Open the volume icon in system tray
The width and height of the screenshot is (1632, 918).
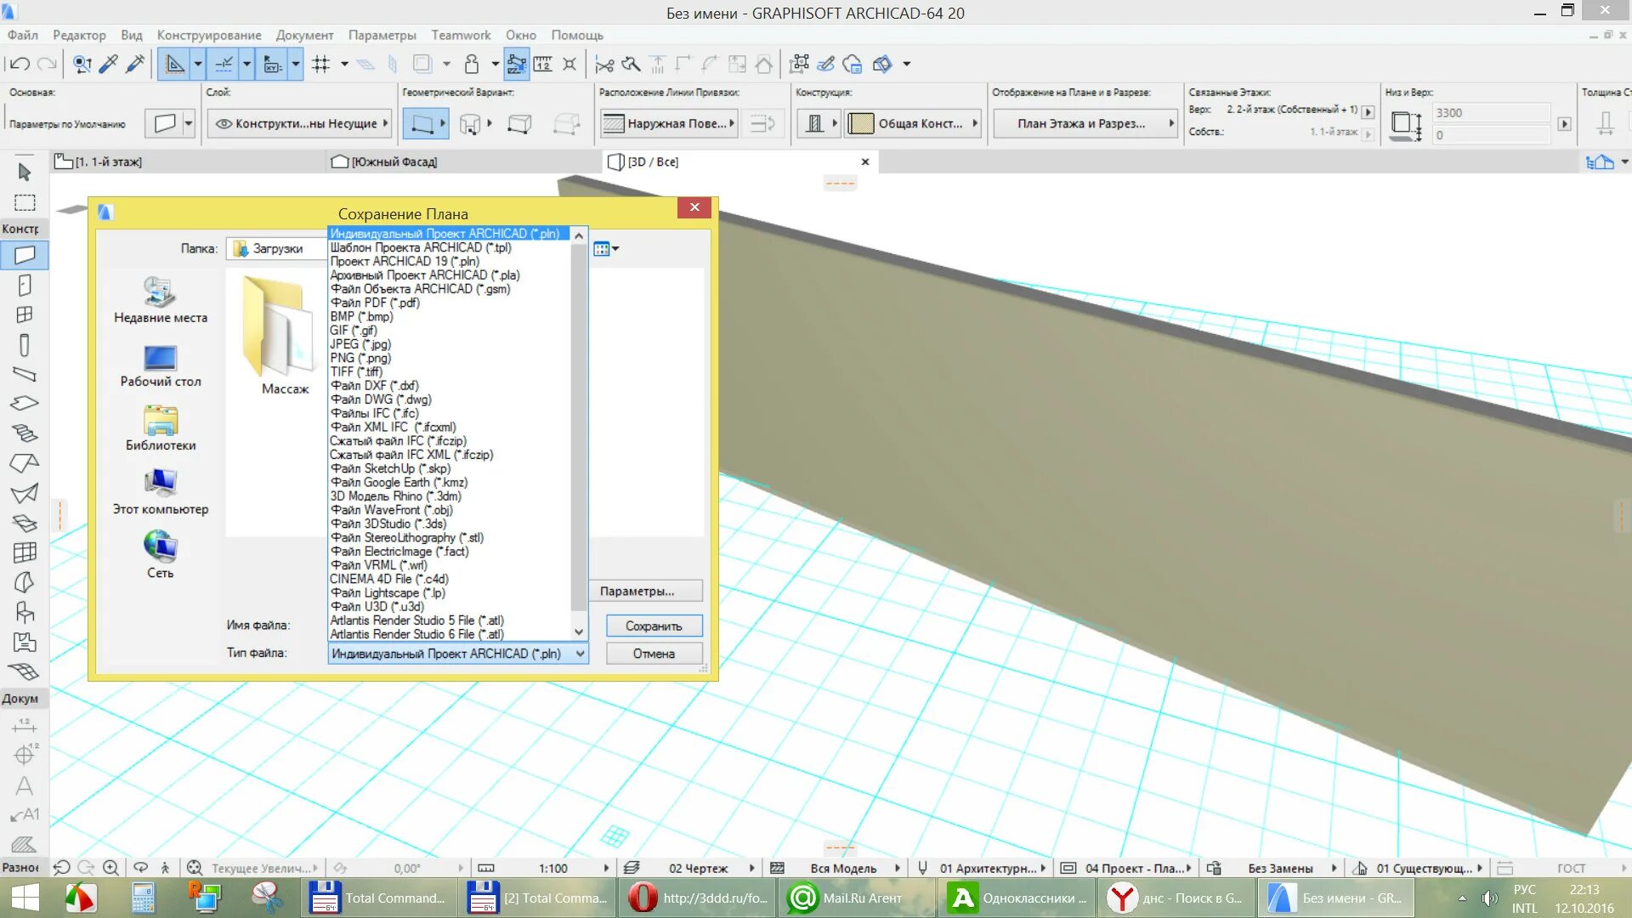[1489, 898]
